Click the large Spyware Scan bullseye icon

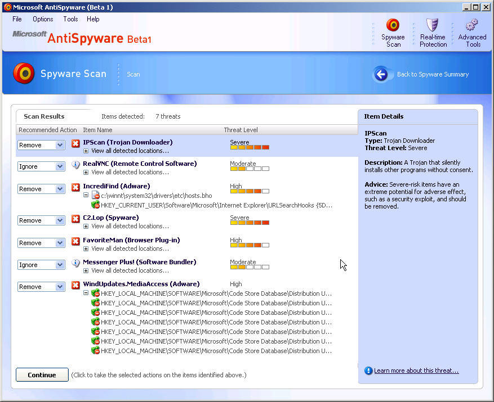[x=24, y=73]
